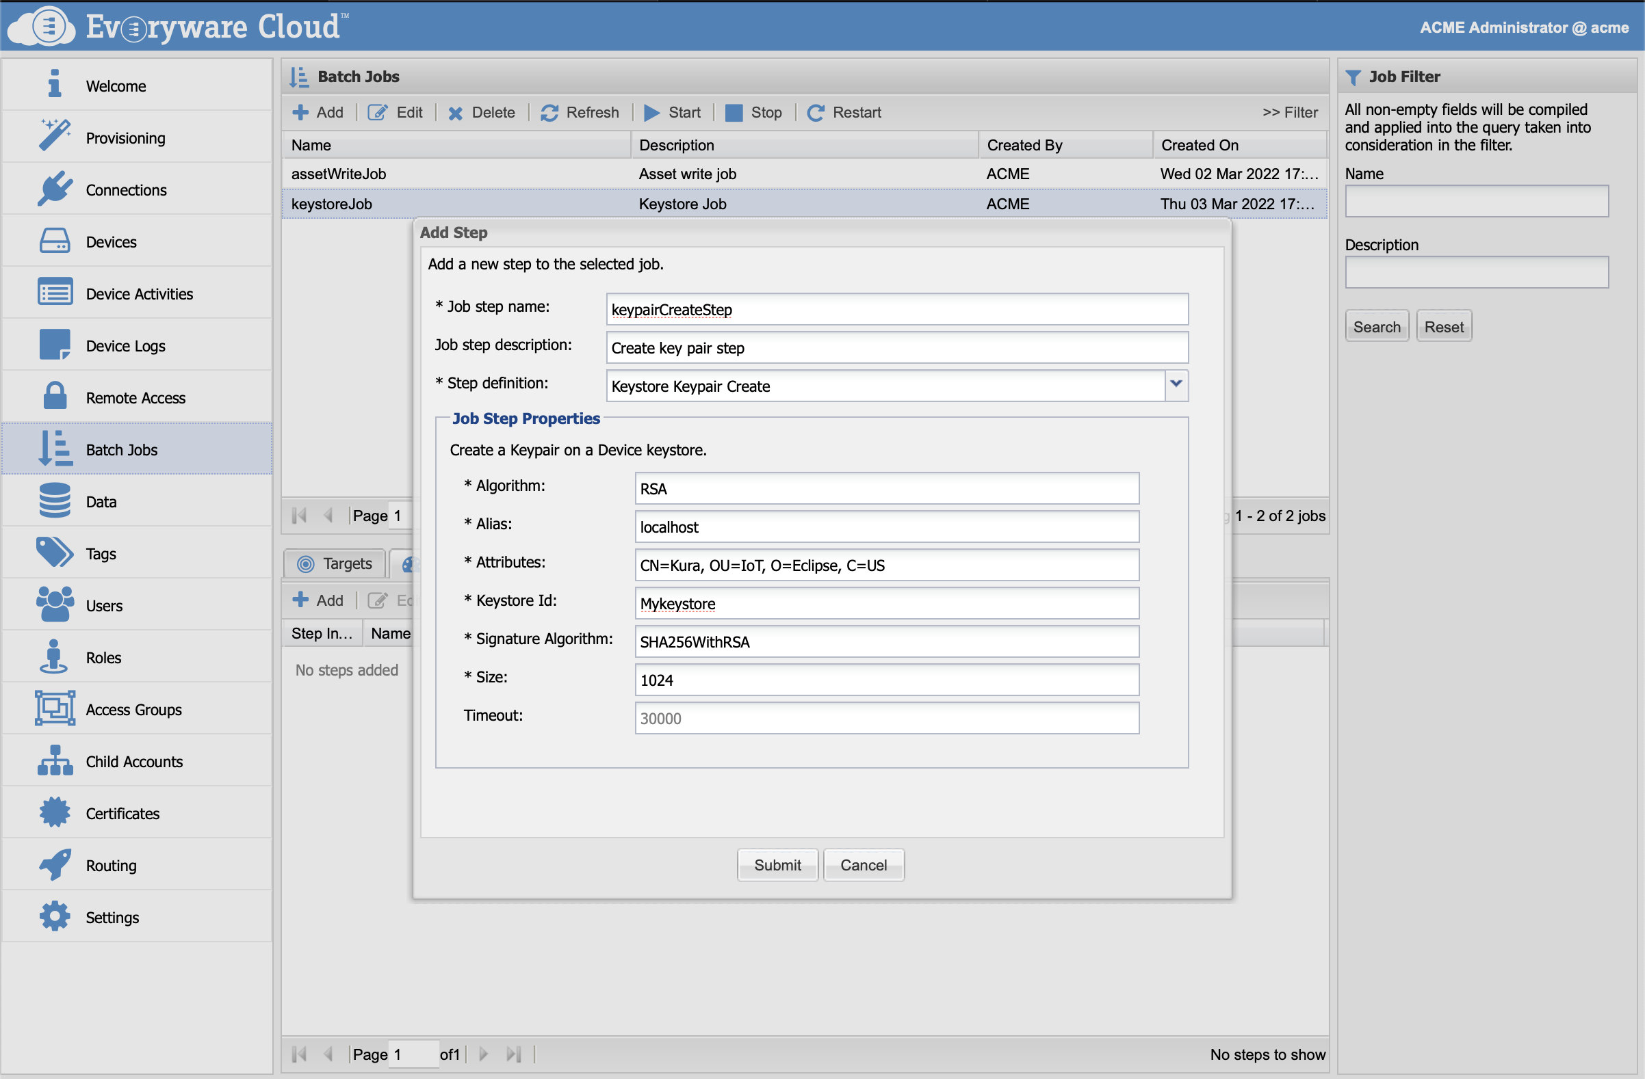Click the Alias input field
Viewport: 1645px width, 1079px height.
[x=887, y=527]
